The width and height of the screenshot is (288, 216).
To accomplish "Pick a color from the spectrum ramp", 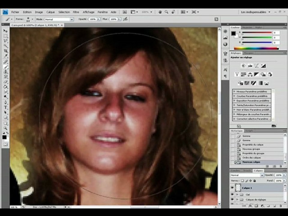I will (256, 49).
